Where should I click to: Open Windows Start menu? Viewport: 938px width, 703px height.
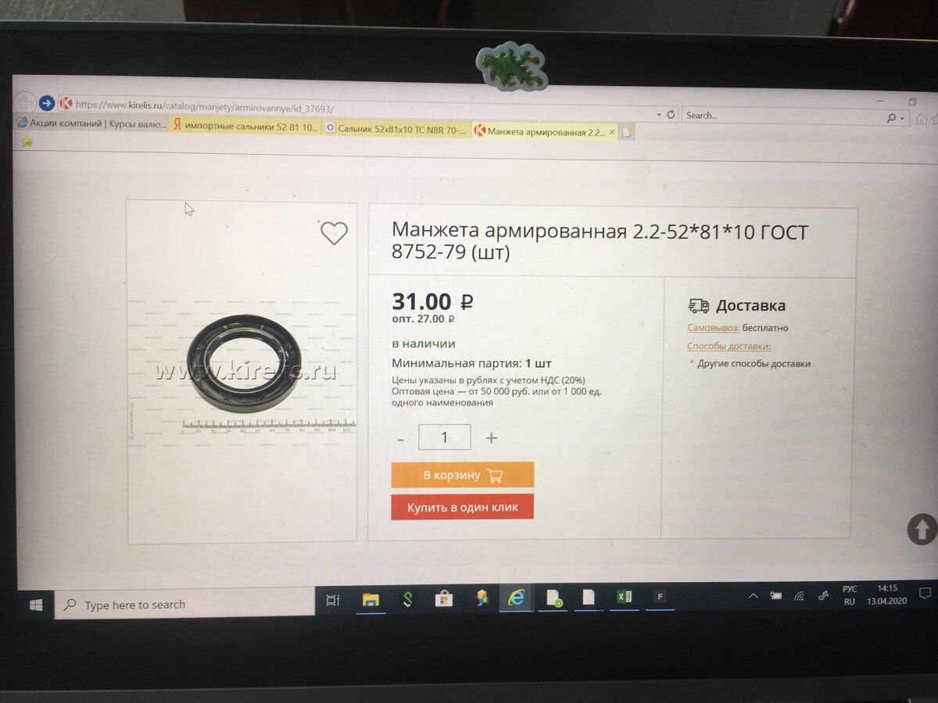point(36,605)
